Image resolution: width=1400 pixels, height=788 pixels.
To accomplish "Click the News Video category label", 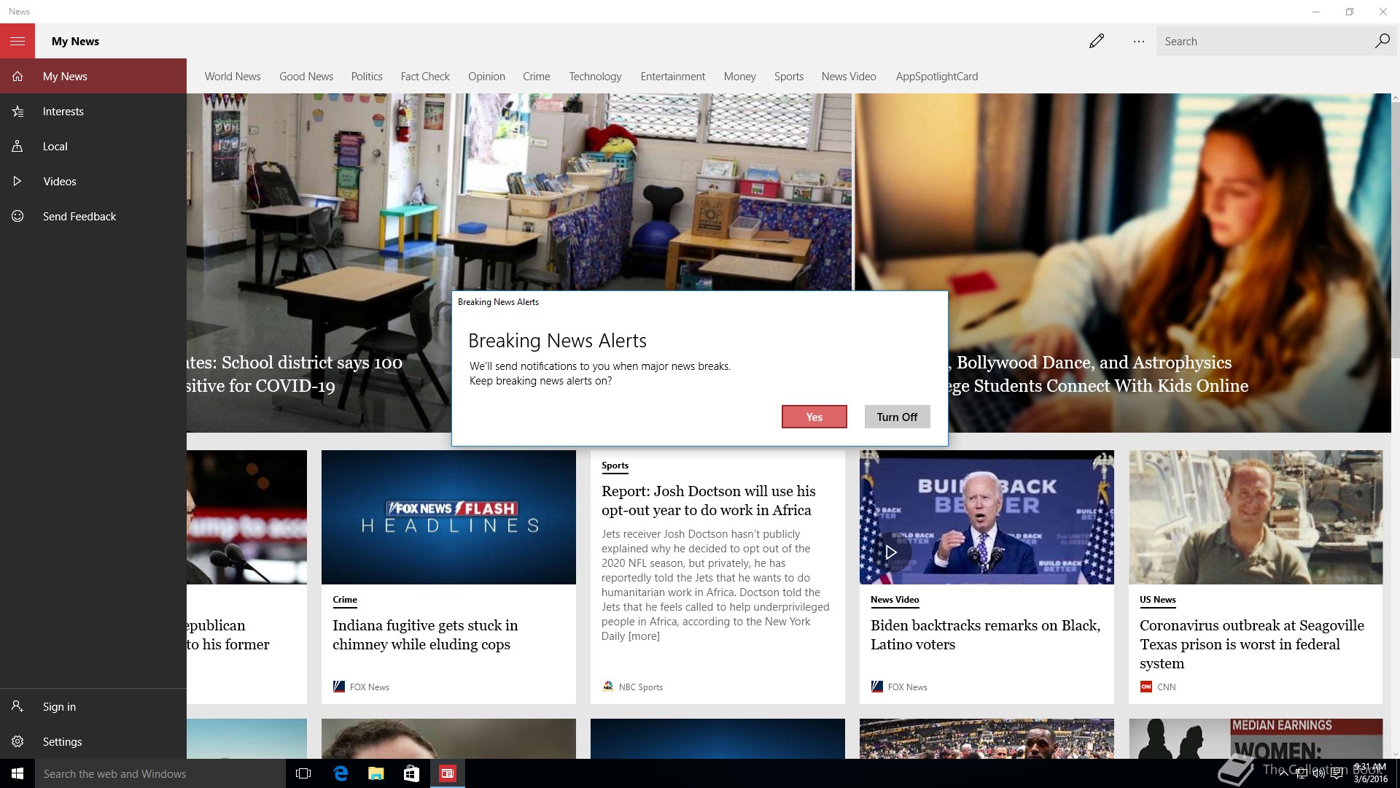I will 895,600.
